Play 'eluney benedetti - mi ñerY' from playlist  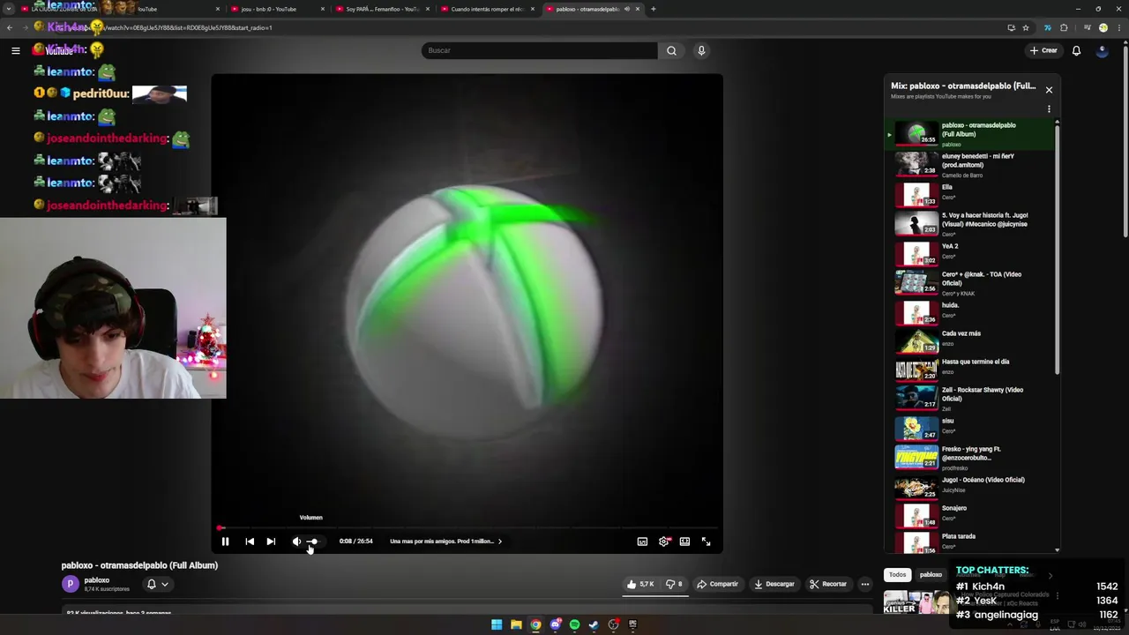(970, 164)
